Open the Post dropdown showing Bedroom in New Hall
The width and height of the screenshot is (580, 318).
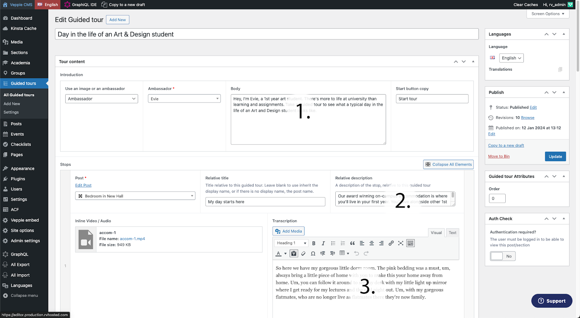tap(135, 196)
